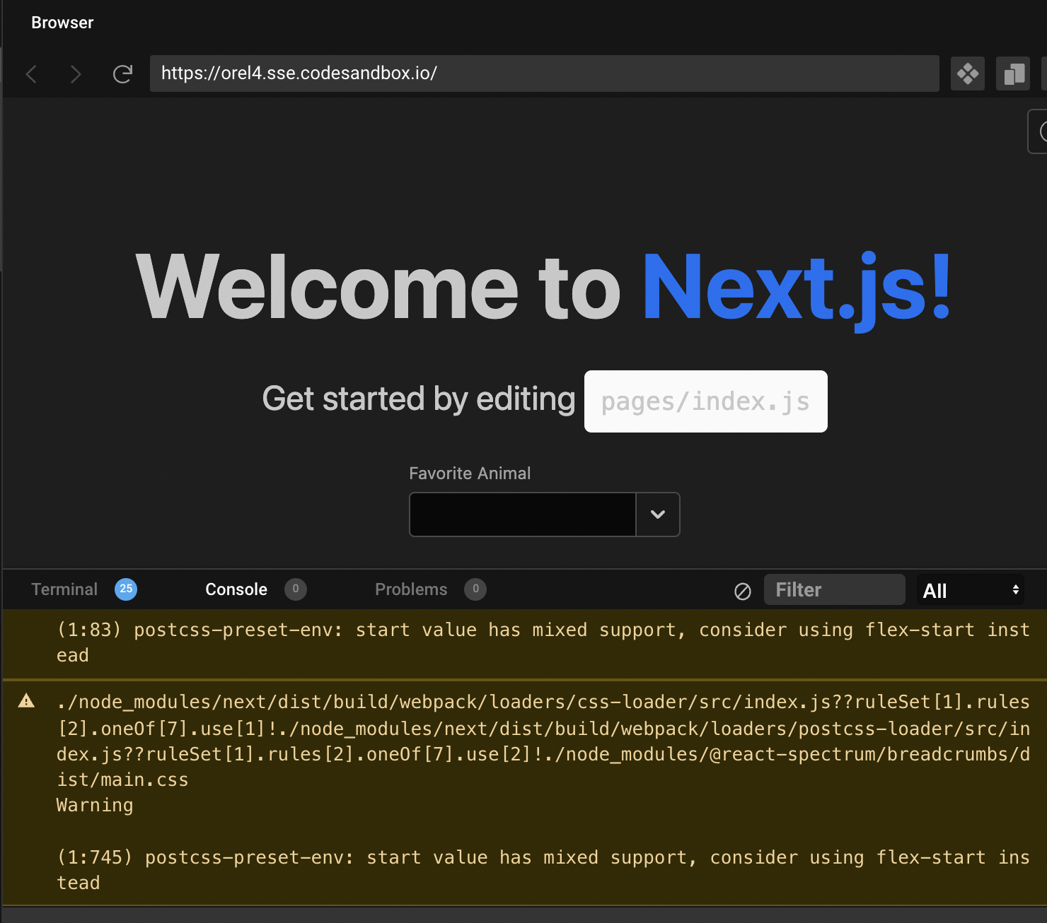1047x923 pixels.
Task: Open the Problems tab
Action: point(411,589)
